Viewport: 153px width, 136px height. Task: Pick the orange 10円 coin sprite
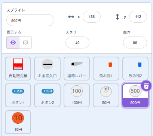(x=18, y=122)
